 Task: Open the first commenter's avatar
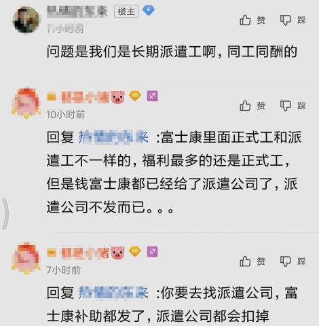26,20
